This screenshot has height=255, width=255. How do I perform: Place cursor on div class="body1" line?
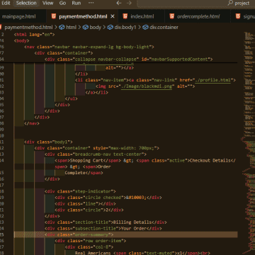[x=48, y=142]
